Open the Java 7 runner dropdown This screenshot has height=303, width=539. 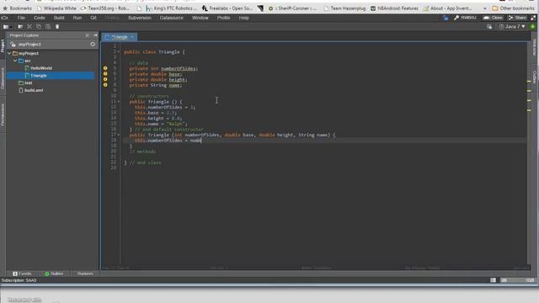(512, 26)
